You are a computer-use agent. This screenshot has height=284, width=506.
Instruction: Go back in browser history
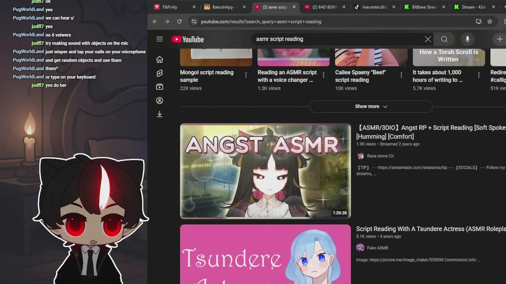[155, 21]
